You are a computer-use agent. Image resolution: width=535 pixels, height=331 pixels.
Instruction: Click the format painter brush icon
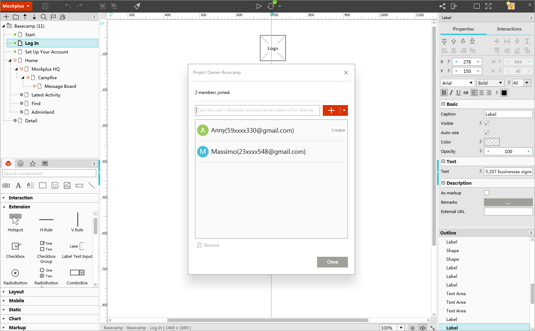click(x=137, y=6)
